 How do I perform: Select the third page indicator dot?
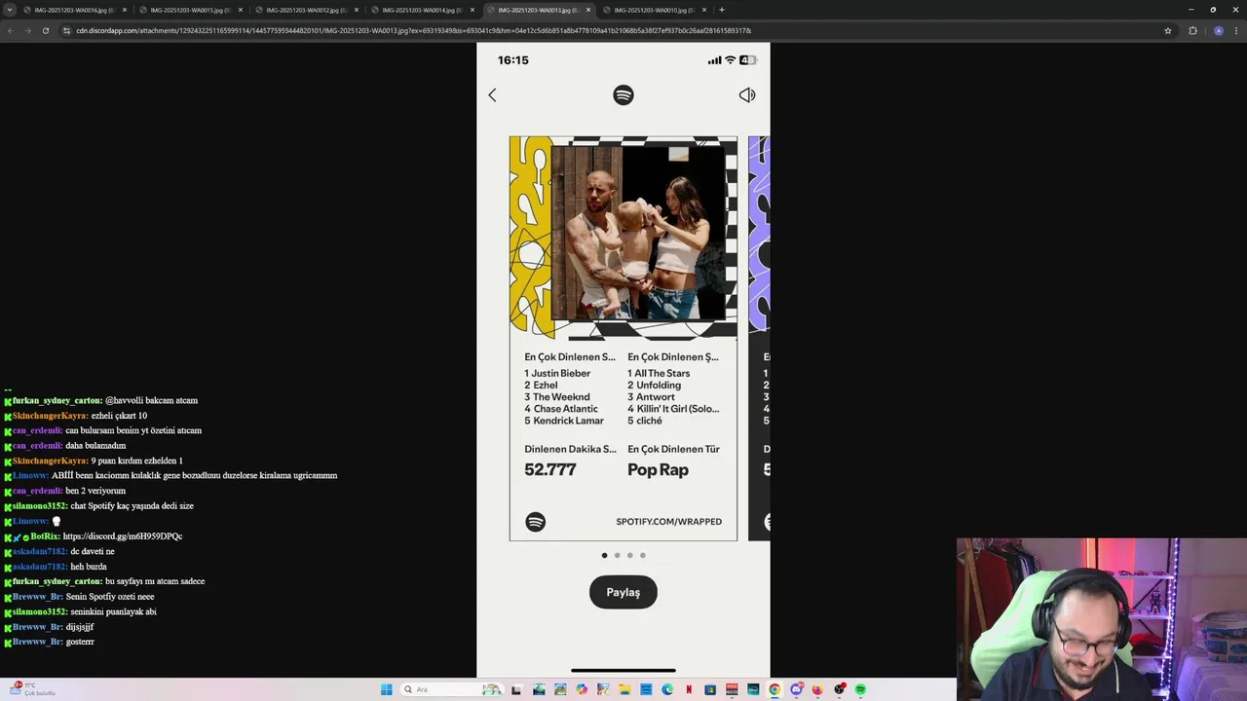(629, 555)
